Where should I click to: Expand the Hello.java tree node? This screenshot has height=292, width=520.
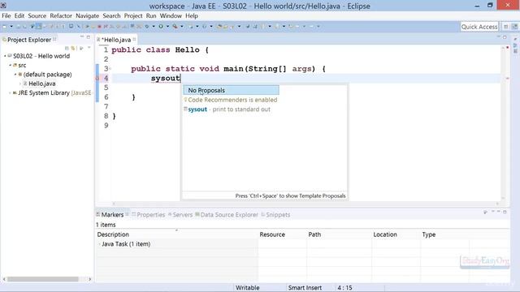tap(20, 84)
